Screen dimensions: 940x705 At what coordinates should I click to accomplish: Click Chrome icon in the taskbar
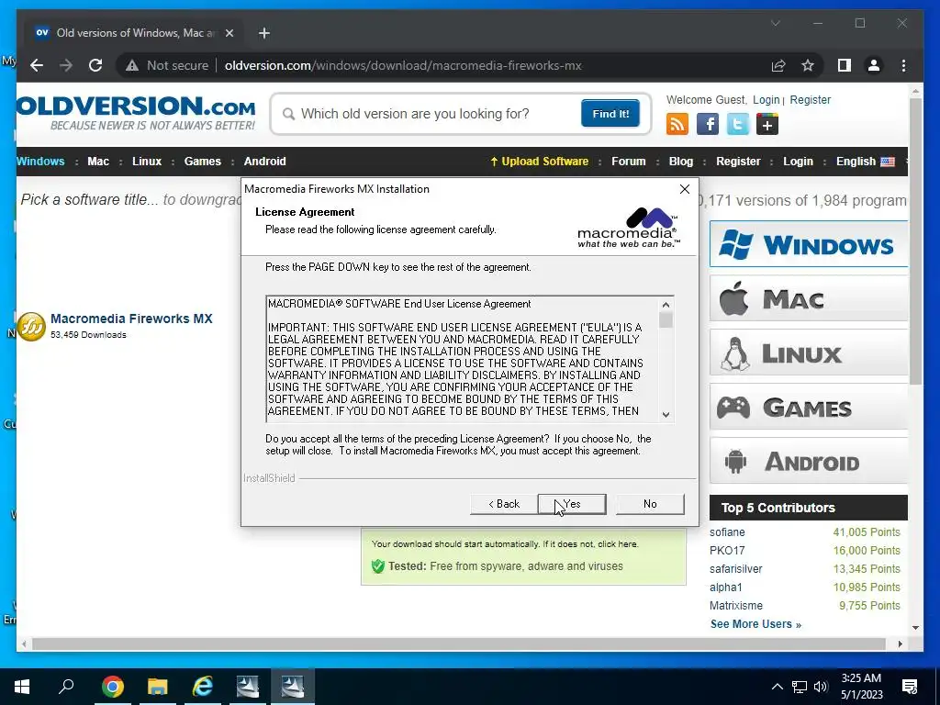point(112,687)
